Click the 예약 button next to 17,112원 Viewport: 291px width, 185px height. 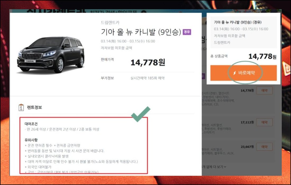point(264,122)
